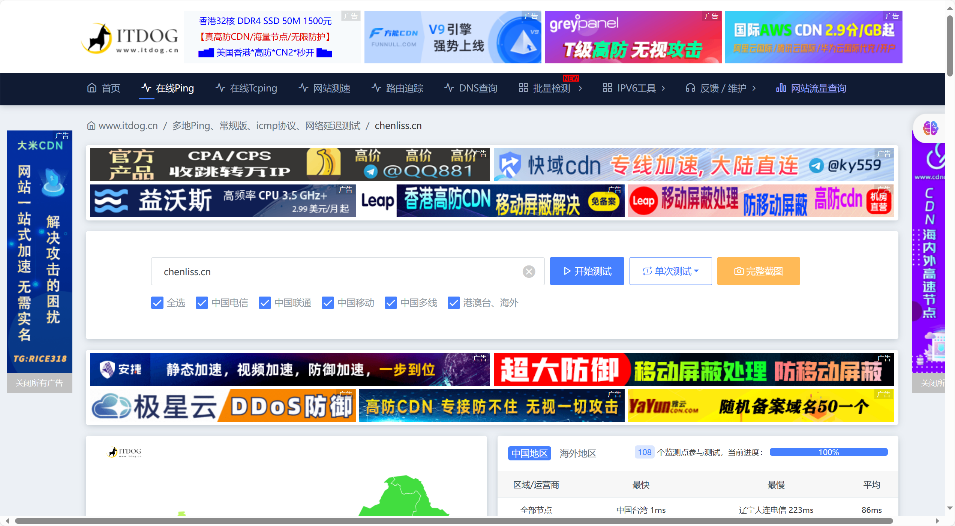Click the ITDOG logo in header

click(130, 38)
